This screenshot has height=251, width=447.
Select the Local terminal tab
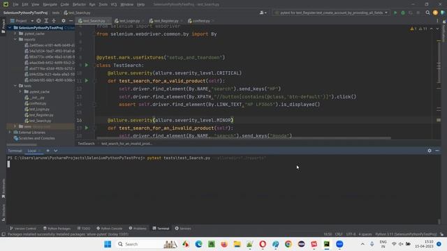pos(32,151)
